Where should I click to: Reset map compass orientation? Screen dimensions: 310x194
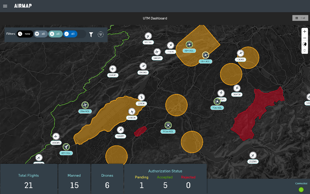click(x=304, y=44)
